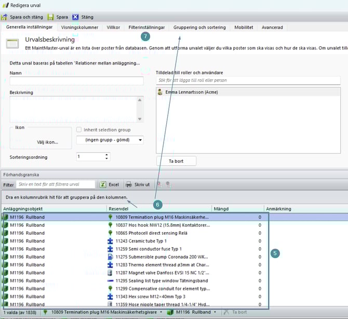Switch to the Mobilitet tab
Image resolution: width=348 pixels, height=319 pixels.
click(x=244, y=28)
